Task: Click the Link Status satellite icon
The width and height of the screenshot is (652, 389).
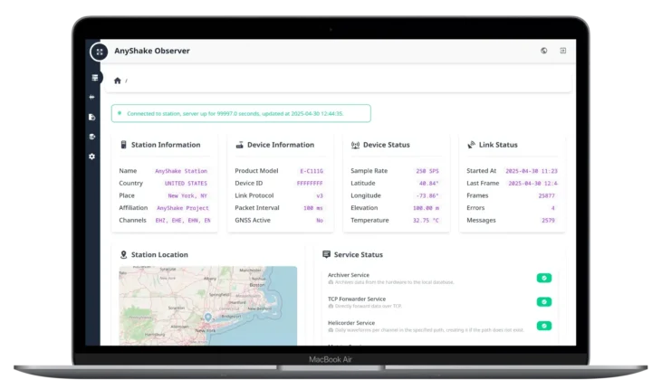Action: [471, 145]
